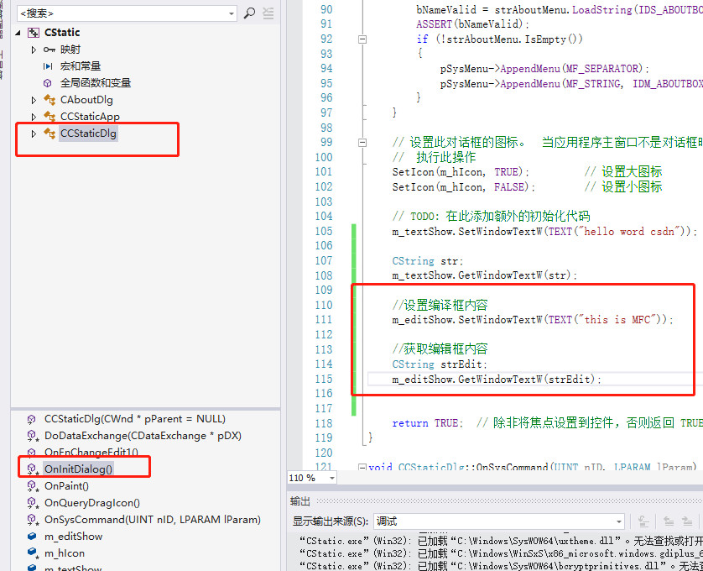Expand the CCStaticDlg class node
Screen dimensions: 703x571
(34, 134)
